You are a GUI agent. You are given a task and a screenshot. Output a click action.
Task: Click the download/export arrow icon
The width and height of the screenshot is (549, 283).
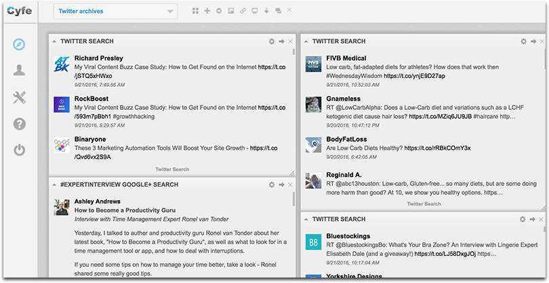[x=266, y=11]
